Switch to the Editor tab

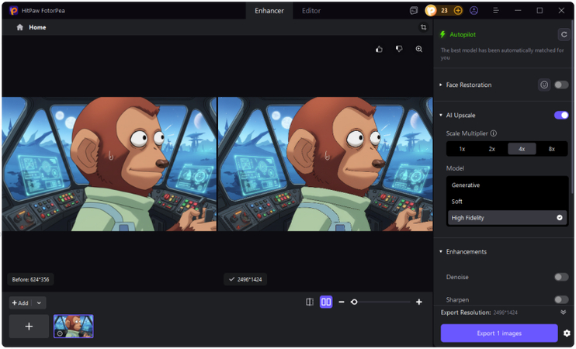pos(311,11)
